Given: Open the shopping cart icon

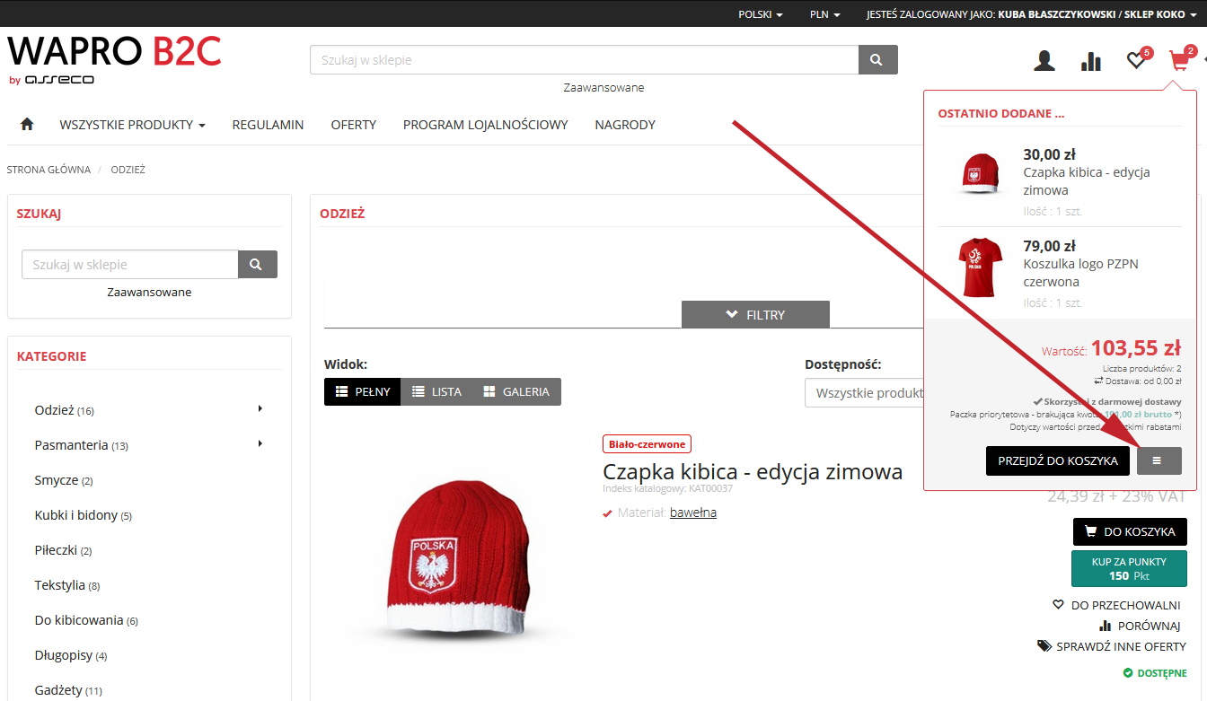Looking at the screenshot, I should coord(1181,59).
